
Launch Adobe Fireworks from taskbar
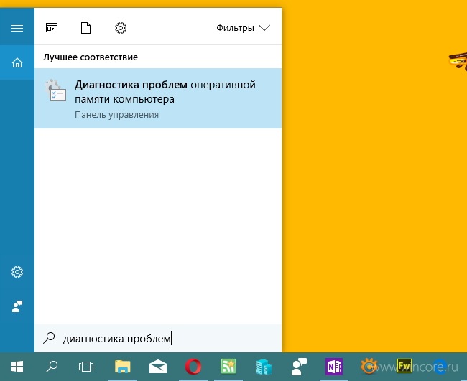click(x=404, y=365)
